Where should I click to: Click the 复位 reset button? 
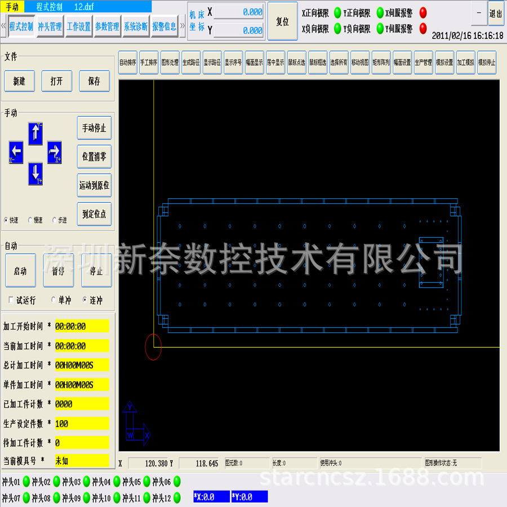tap(283, 21)
